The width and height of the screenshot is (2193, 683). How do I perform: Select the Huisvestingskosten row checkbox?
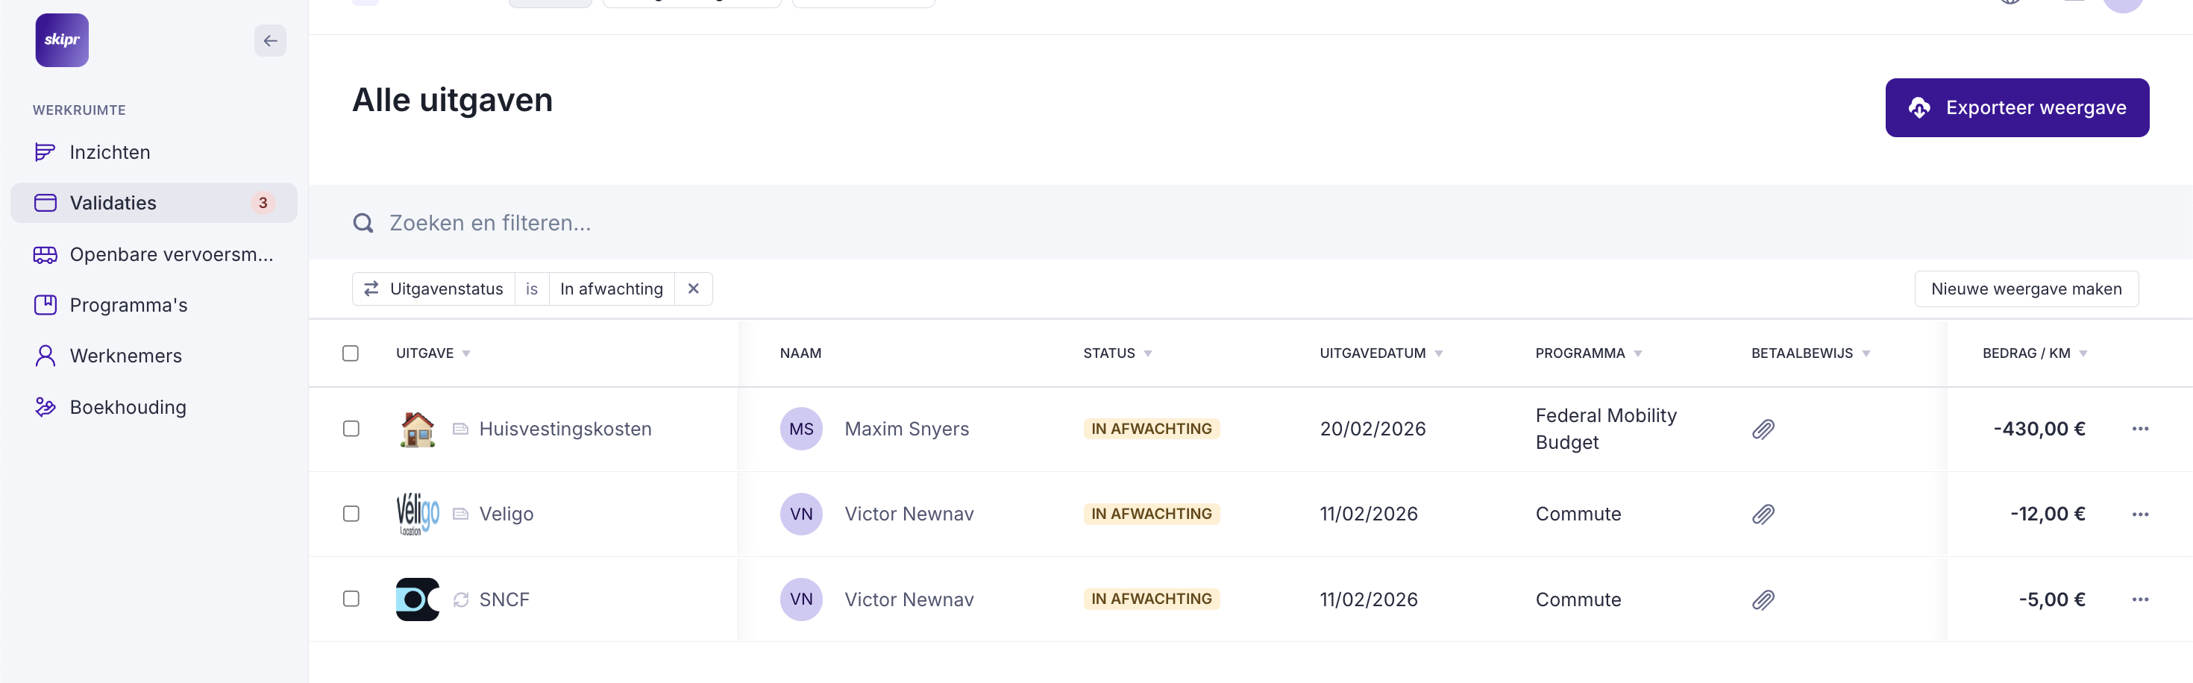pyautogui.click(x=351, y=429)
